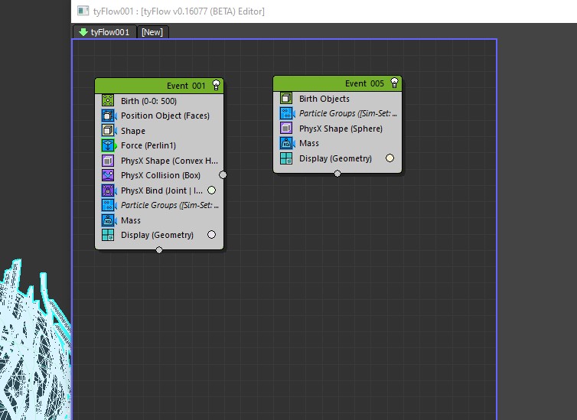Viewport: 577px width, 420px height.
Task: Select Particle Groups label in Event 005
Action: point(348,113)
